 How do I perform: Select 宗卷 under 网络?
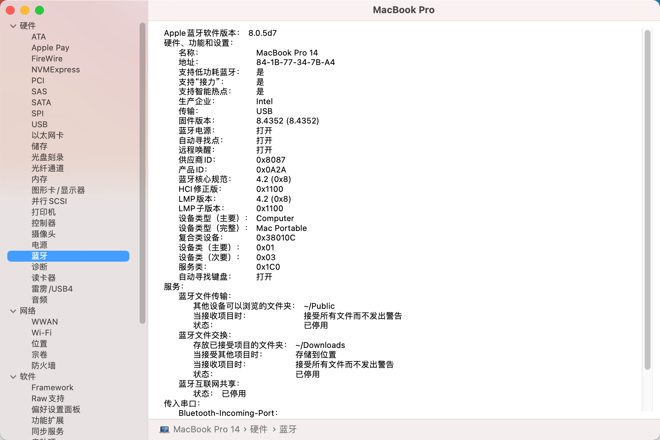[x=39, y=355]
